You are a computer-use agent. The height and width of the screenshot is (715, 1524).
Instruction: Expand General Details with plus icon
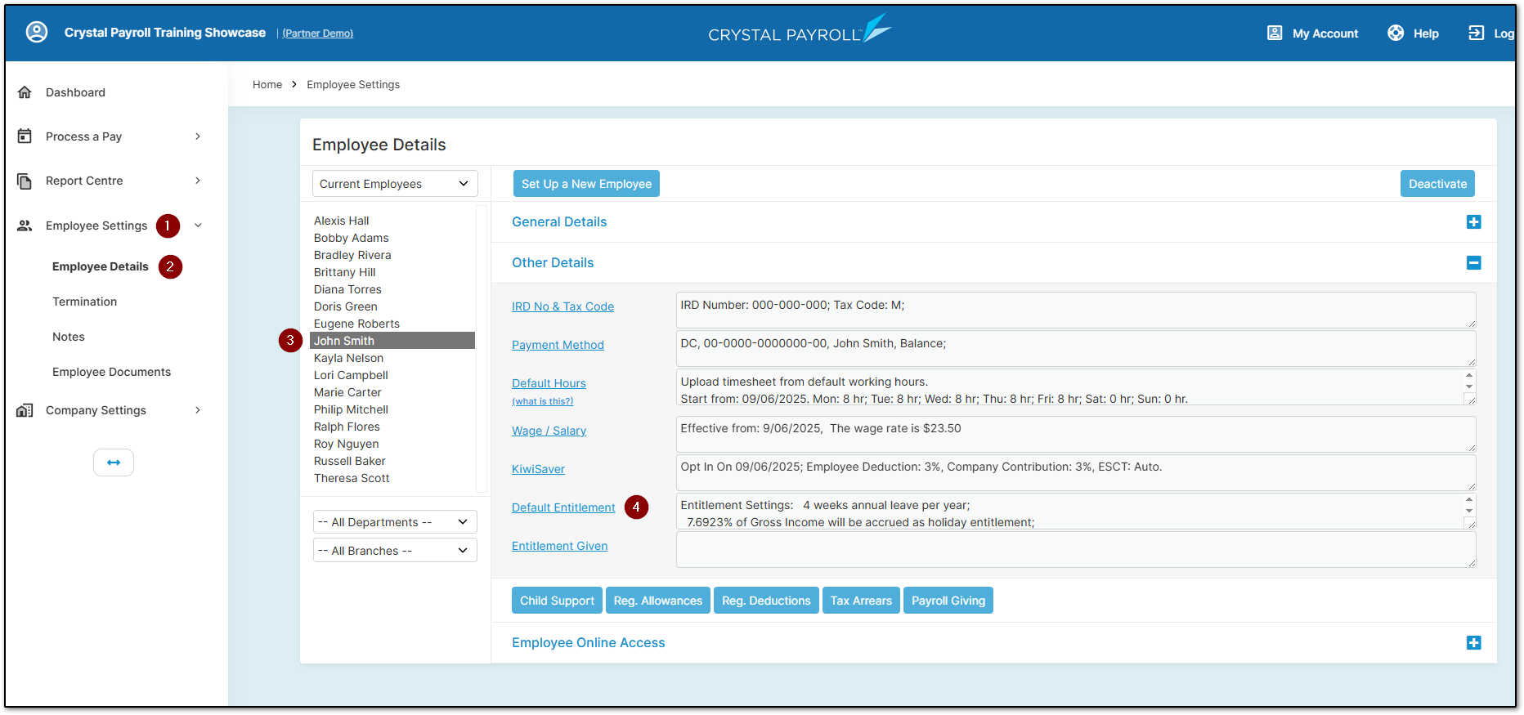[1473, 222]
